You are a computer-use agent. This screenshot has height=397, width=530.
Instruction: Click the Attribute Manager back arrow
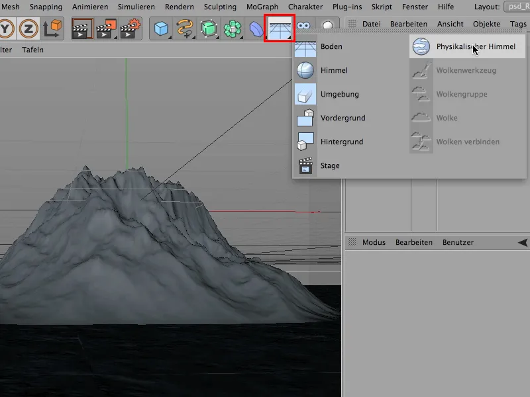523,242
